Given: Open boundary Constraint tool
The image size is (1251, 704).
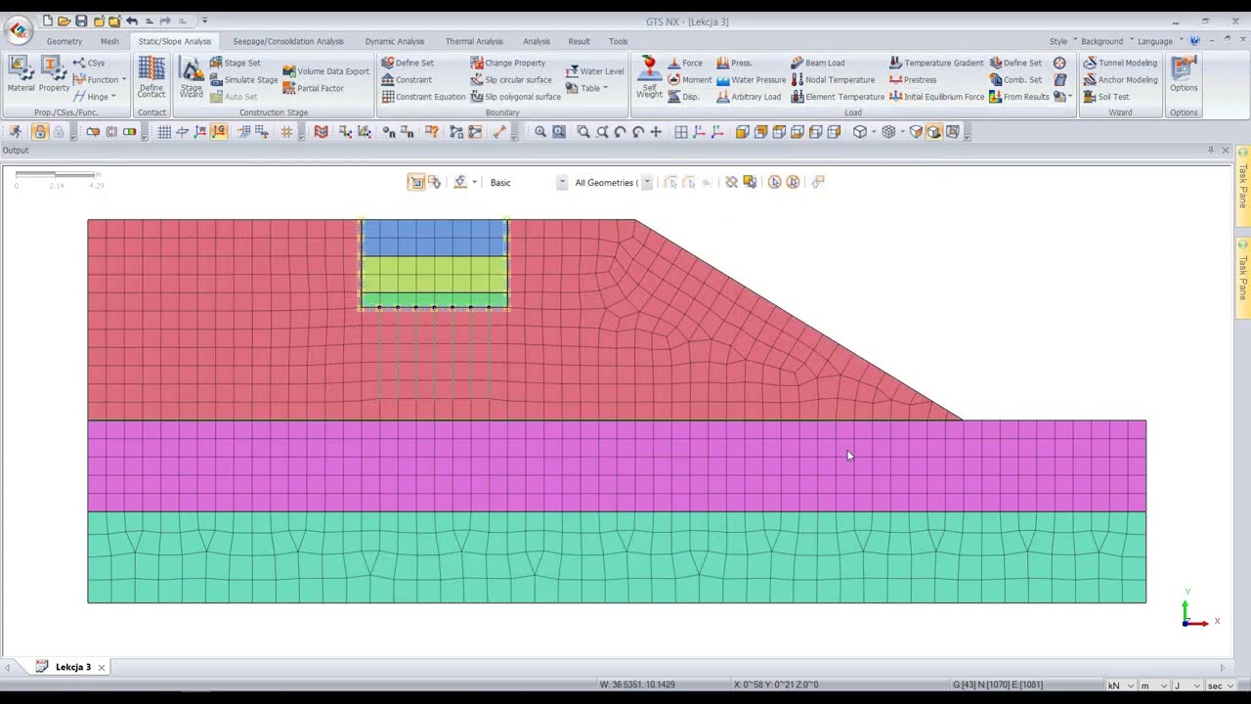Looking at the screenshot, I should 407,80.
